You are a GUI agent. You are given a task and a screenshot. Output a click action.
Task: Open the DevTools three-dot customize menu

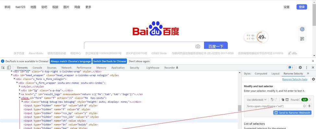(x=307, y=67)
